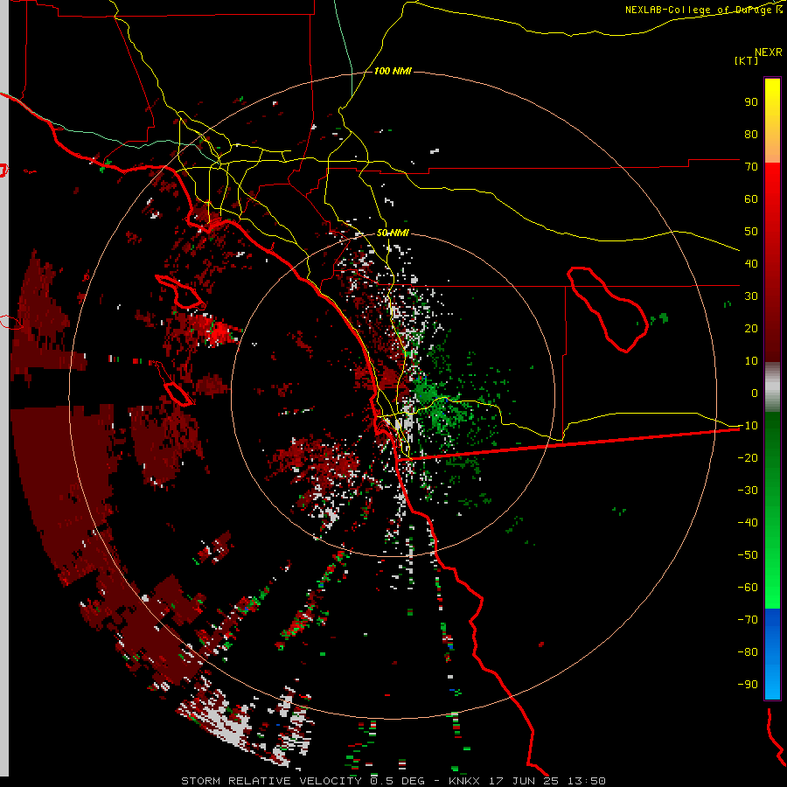Click the 10 value on the velocity scale
787x787 pixels.
[x=751, y=361]
